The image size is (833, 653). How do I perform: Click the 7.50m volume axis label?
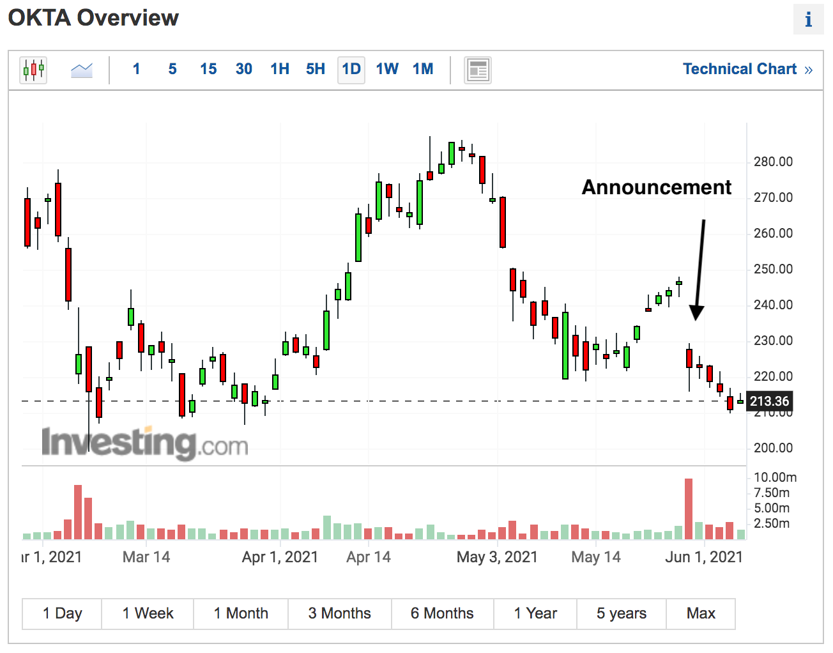coord(772,493)
